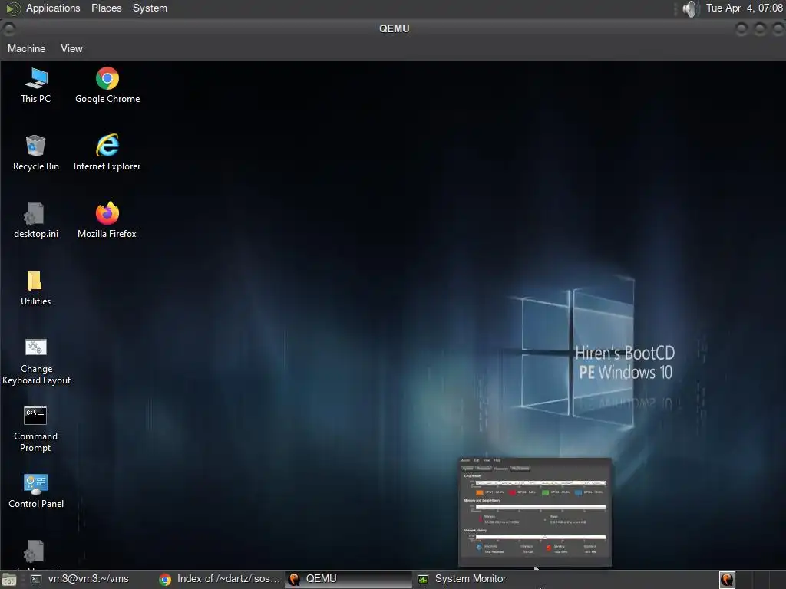Viewport: 786px width, 589px height.
Task: Click the System Monitor window preview thumbnail
Action: point(535,512)
